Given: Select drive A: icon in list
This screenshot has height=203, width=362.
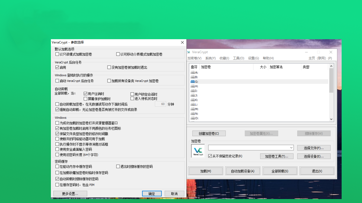Looking at the screenshot, I should (x=193, y=72).
